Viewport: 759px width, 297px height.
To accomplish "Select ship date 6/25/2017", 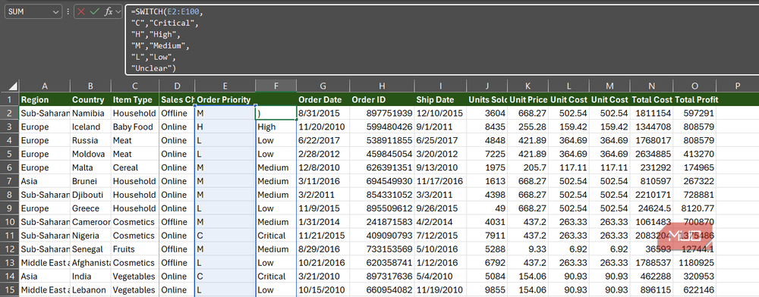I will (440, 140).
